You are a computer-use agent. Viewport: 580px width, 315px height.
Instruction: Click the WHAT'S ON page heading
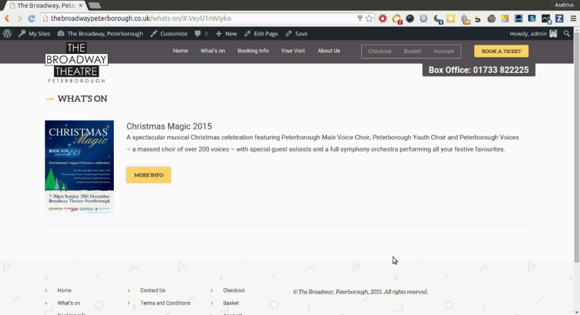(x=82, y=98)
